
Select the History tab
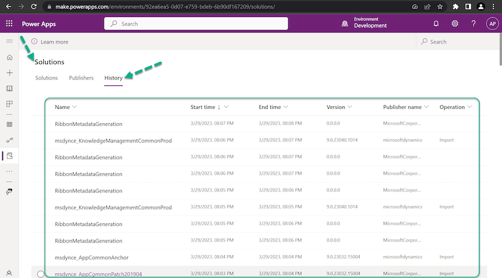[x=113, y=78]
